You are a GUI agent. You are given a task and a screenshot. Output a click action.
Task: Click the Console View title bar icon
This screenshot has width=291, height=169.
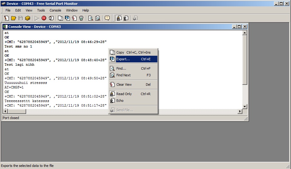pyautogui.click(x=5, y=27)
